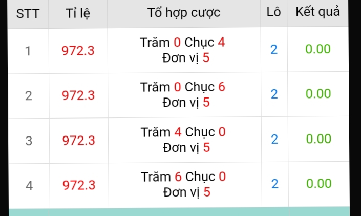Select the STT column header
The height and width of the screenshot is (216, 361).
point(28,14)
